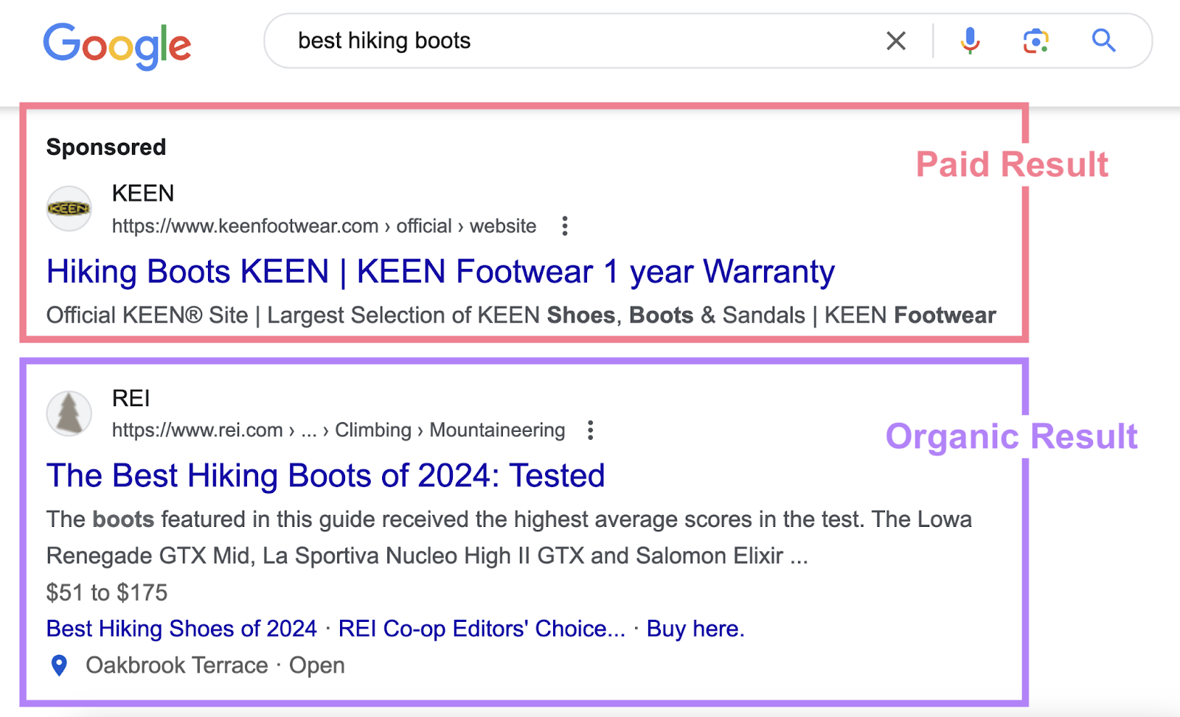This screenshot has width=1180, height=717.
Task: Click the Google logo
Action: click(117, 44)
